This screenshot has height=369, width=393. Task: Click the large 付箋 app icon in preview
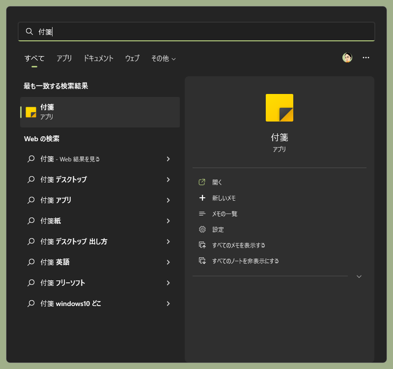[x=280, y=108]
